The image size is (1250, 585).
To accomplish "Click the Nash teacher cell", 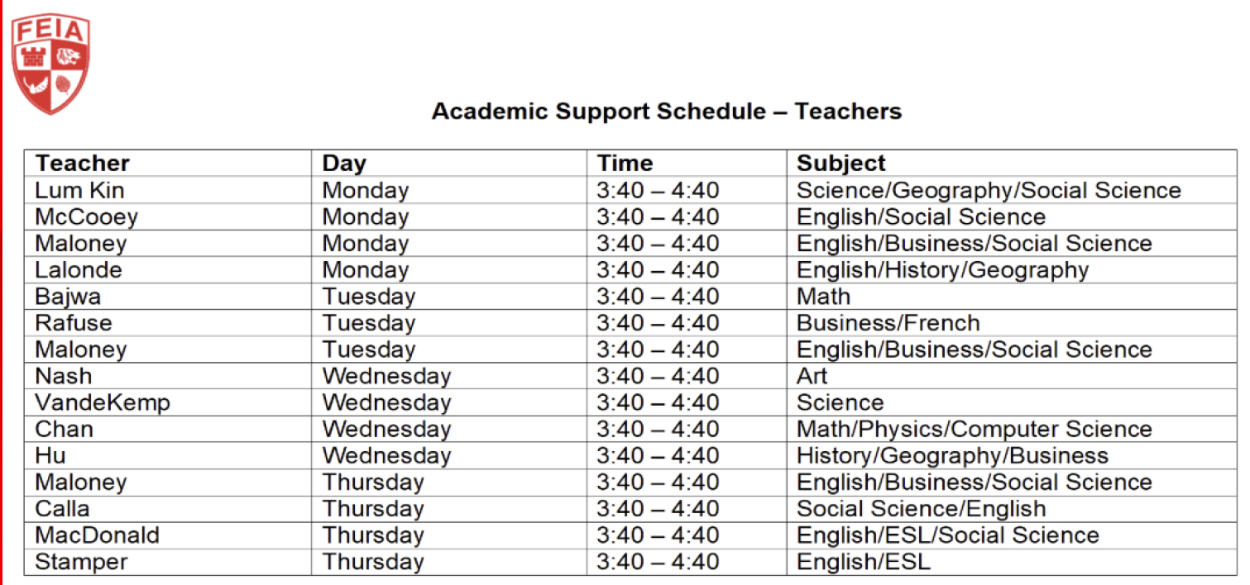I will [x=63, y=376].
